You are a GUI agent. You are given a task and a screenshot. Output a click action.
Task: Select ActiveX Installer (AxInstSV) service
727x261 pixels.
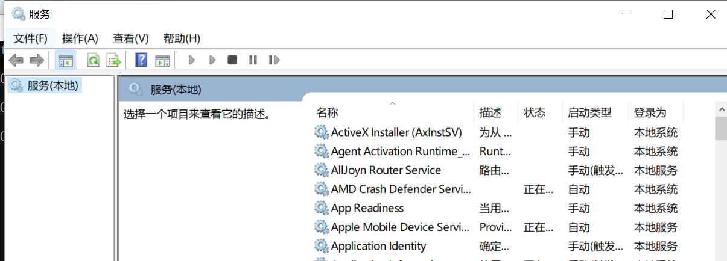tap(396, 132)
